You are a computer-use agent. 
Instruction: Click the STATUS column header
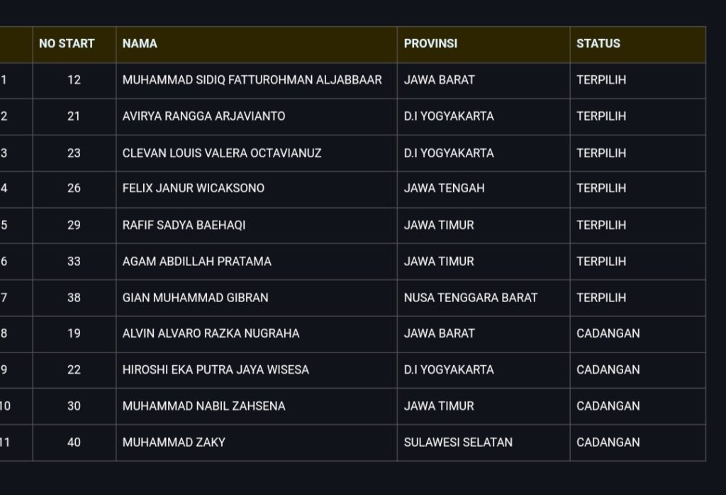pyautogui.click(x=598, y=43)
